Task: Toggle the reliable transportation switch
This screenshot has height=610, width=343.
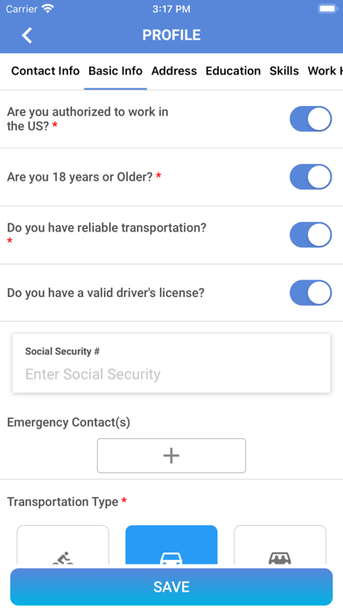Action: click(x=311, y=235)
